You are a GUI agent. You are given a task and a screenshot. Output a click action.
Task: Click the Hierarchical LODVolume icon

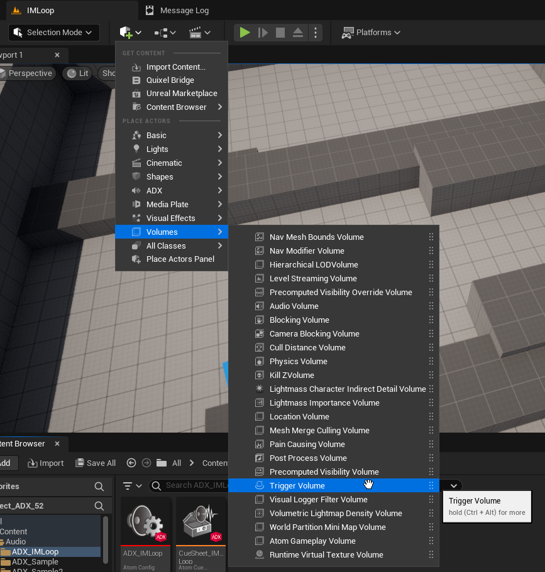(x=260, y=265)
